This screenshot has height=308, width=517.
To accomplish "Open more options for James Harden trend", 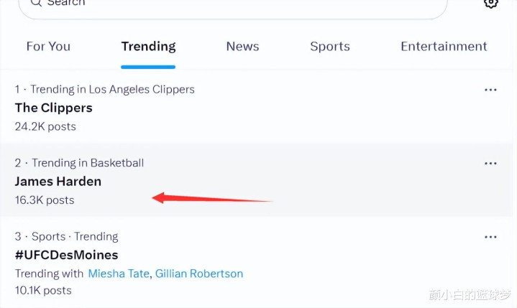I will click(x=490, y=164).
